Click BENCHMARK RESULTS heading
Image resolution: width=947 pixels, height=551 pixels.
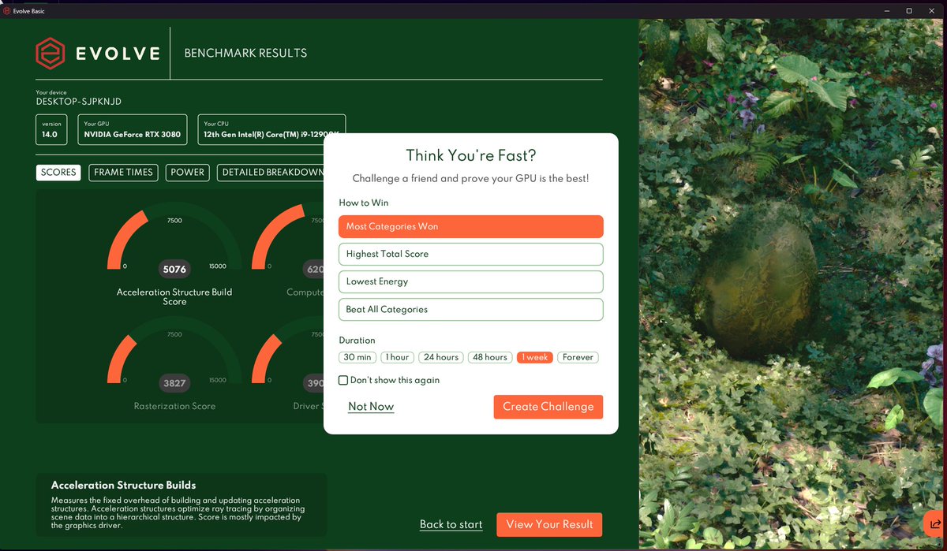[245, 54]
